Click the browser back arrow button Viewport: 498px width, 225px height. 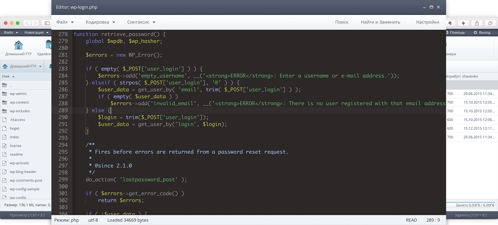27,23
